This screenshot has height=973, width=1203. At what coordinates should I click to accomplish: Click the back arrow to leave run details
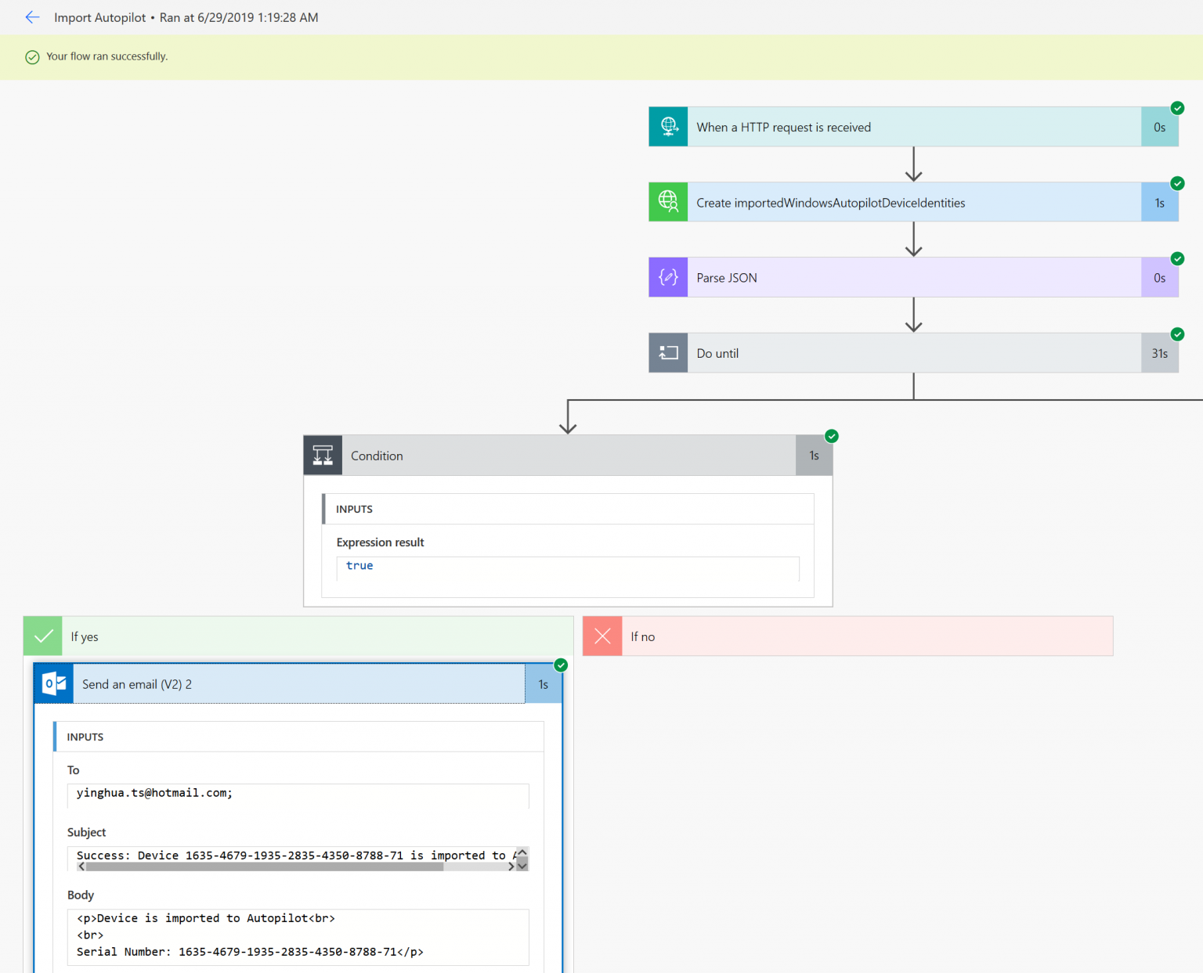pyautogui.click(x=32, y=16)
